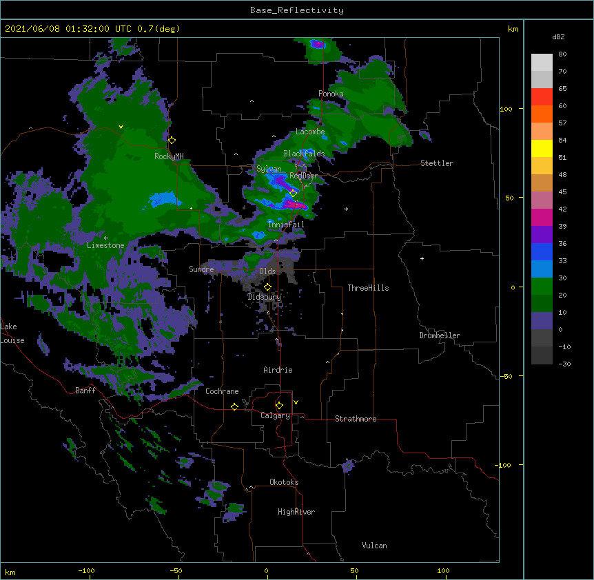
Task: Click the RedDeer city label
Action: click(x=303, y=176)
